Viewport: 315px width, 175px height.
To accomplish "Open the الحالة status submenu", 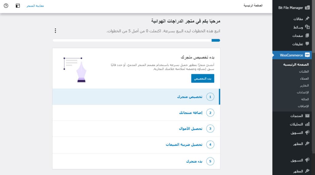I will point(305,99).
